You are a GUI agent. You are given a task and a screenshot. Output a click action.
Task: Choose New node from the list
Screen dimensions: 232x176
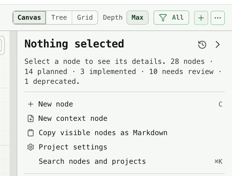[125, 104]
